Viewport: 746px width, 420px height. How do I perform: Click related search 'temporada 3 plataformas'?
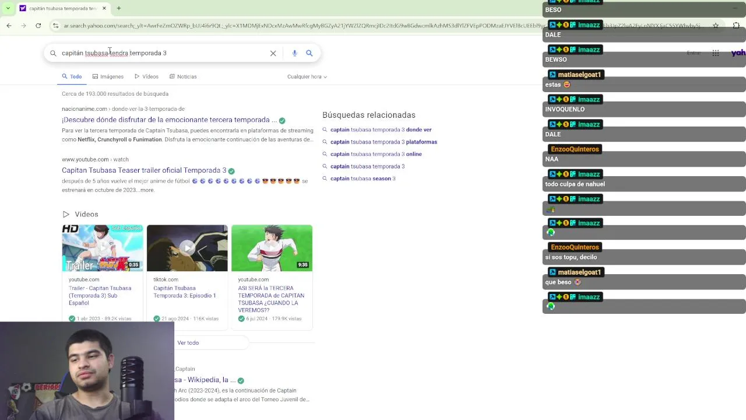[383, 142]
